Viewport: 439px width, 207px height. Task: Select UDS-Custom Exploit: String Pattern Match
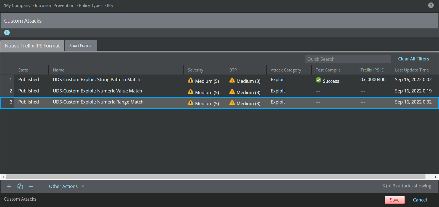tap(96, 79)
